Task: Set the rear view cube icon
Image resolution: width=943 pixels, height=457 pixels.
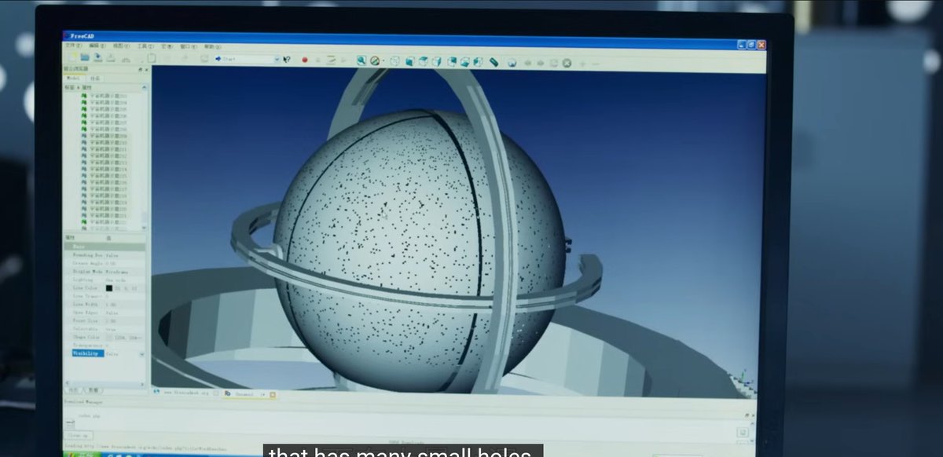Action: pyautogui.click(x=452, y=62)
